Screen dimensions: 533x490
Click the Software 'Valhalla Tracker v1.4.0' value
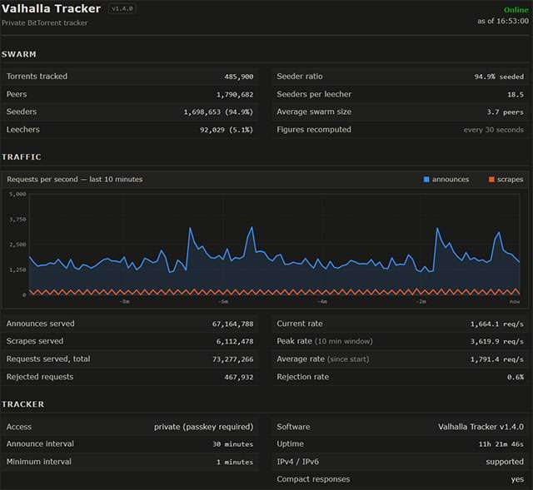click(481, 427)
